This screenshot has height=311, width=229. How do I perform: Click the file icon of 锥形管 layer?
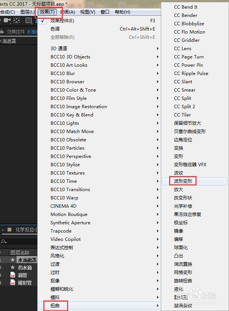12,282
